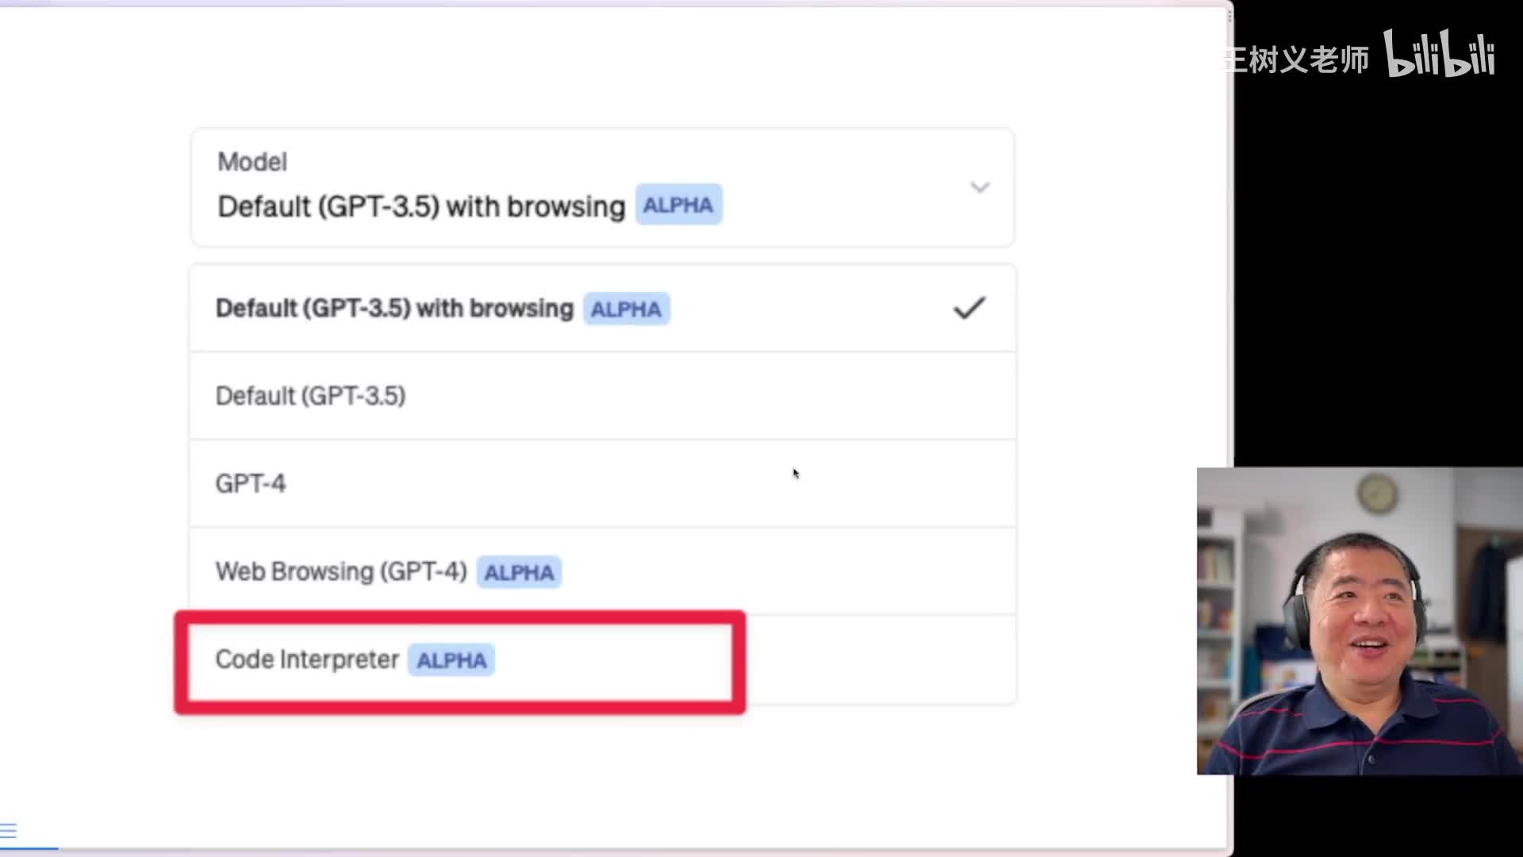Click the wall clock in webcam video
This screenshot has width=1523, height=857.
[1376, 493]
